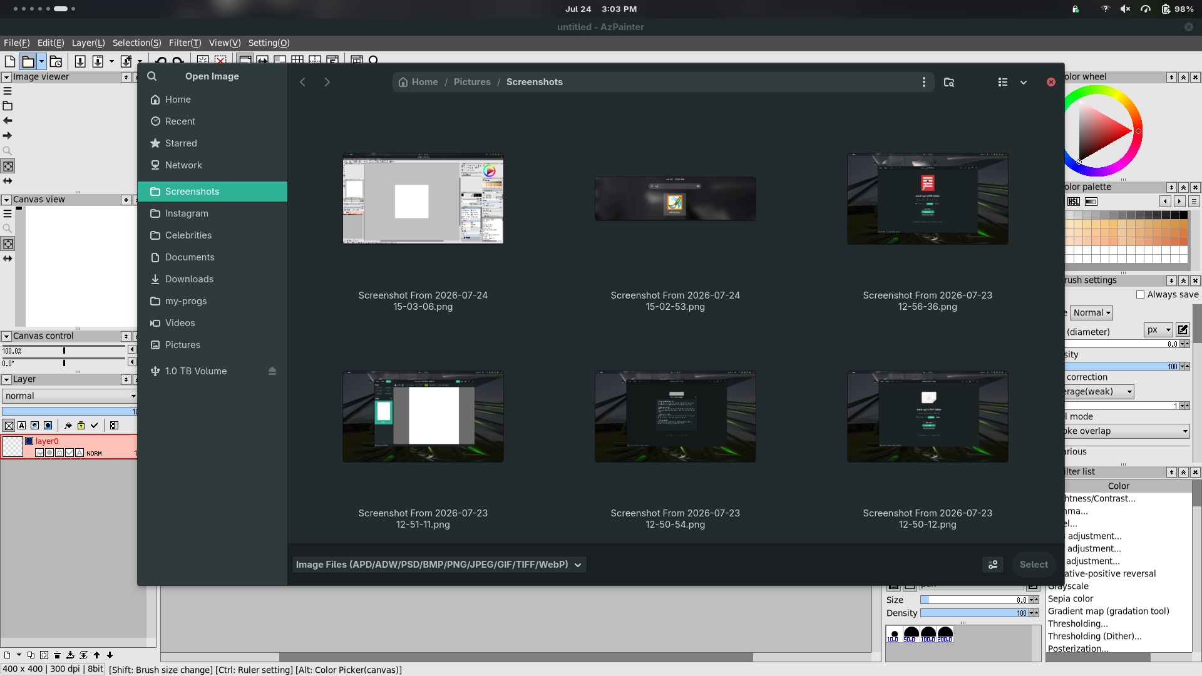Go to Pictures in the path bar
The width and height of the screenshot is (1202, 676).
pyautogui.click(x=472, y=82)
